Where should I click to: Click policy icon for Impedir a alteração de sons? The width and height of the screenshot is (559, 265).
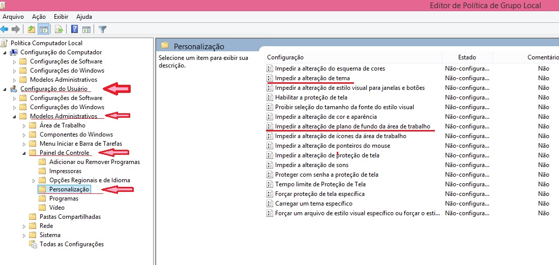coord(270,165)
